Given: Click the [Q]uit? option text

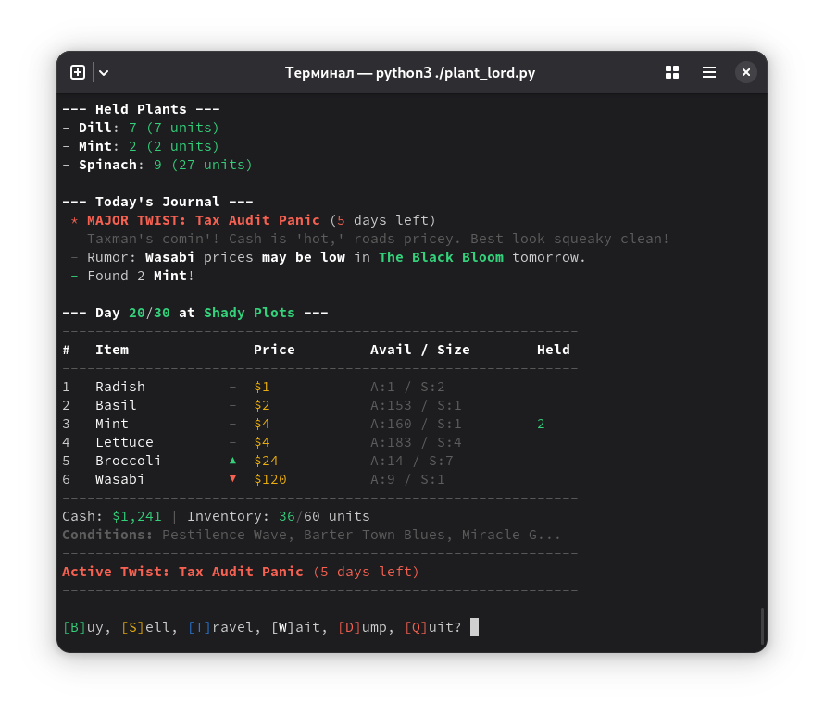Looking at the screenshot, I should (x=433, y=627).
